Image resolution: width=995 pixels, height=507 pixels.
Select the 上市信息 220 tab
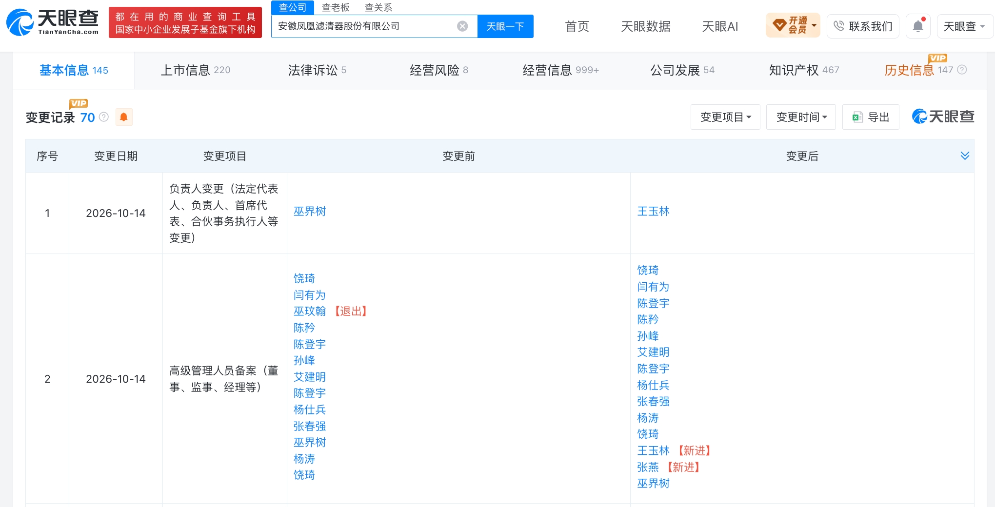196,70
